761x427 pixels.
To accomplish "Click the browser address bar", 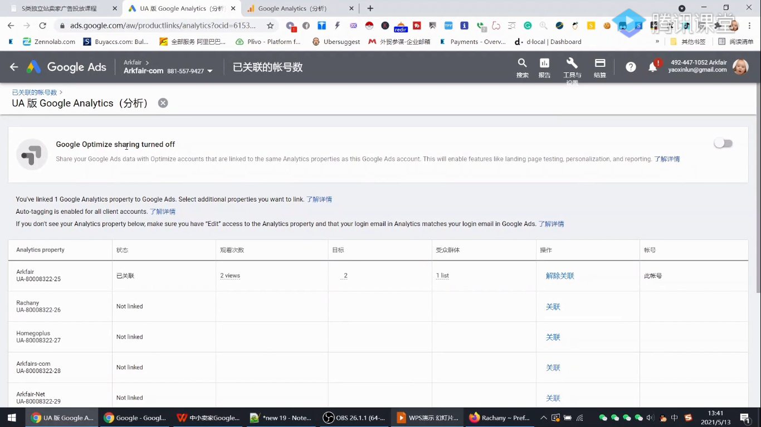I will (163, 26).
